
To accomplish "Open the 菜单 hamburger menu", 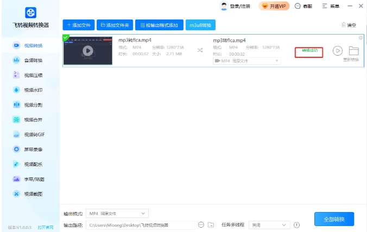I will [x=331, y=6].
